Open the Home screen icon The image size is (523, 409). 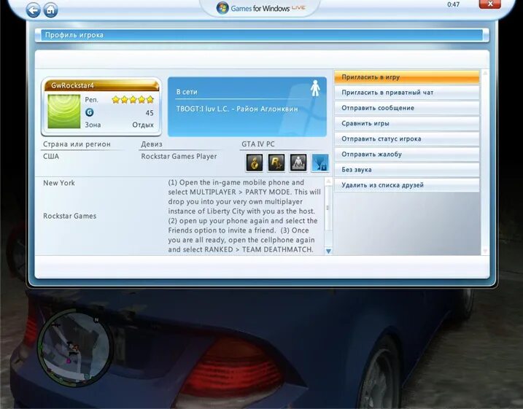click(50, 10)
